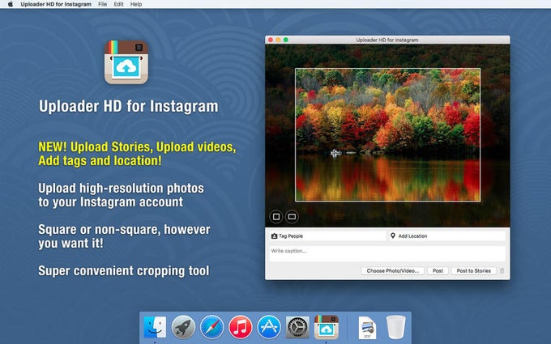The image size is (551, 344).
Task: Select the square crop ratio icon
Action: [276, 217]
